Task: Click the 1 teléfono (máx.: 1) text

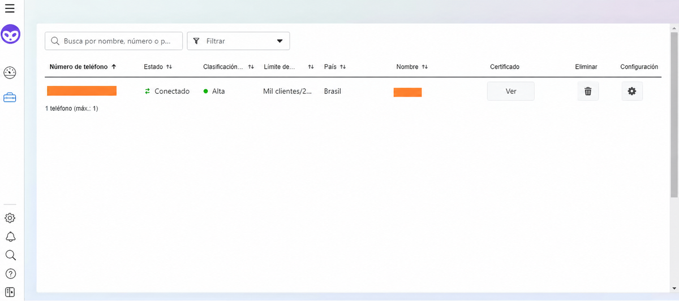Action: point(72,108)
